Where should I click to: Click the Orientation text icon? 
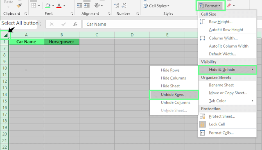click(97, 5)
